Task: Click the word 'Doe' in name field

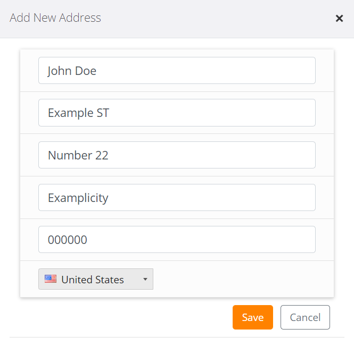Action: coord(86,71)
